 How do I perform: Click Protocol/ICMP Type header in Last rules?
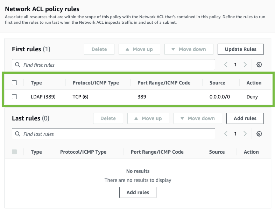tap(83, 152)
